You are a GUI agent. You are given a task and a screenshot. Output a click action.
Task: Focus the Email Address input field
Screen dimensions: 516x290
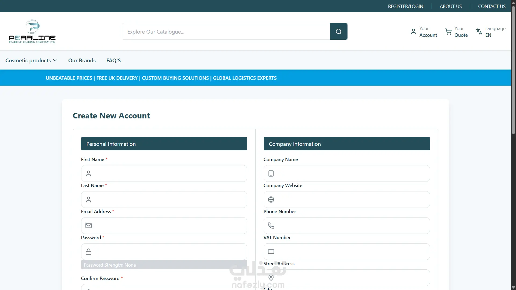pyautogui.click(x=164, y=226)
